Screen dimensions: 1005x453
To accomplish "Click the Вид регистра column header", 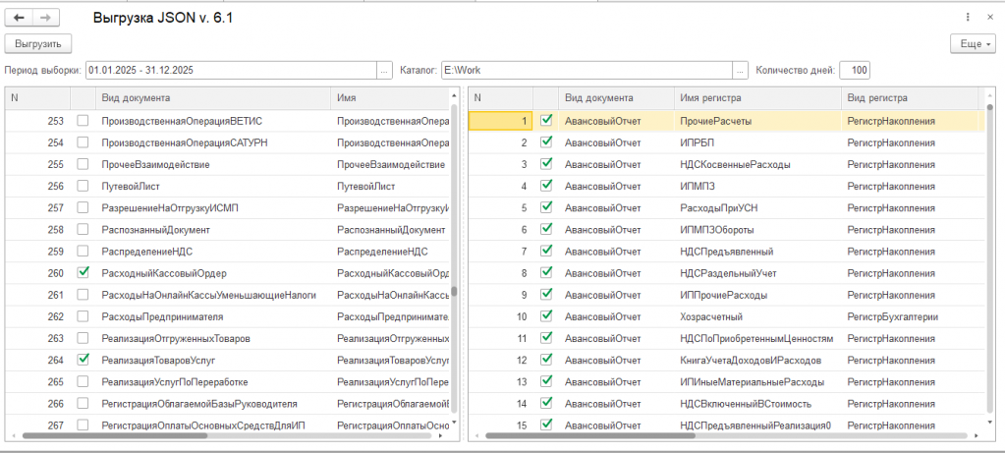I will tap(876, 98).
